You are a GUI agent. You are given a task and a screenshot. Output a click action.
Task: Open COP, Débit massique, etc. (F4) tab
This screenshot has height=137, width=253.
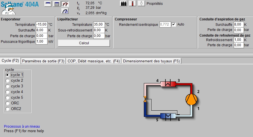tap(94, 61)
